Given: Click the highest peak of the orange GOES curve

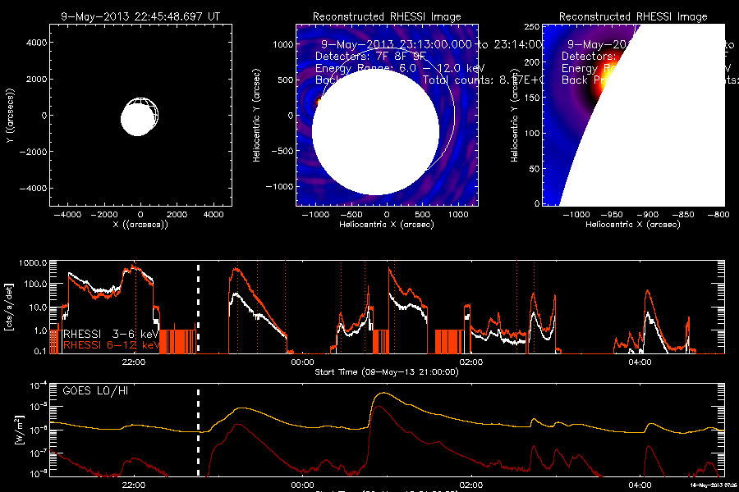Looking at the screenshot, I should (385, 393).
